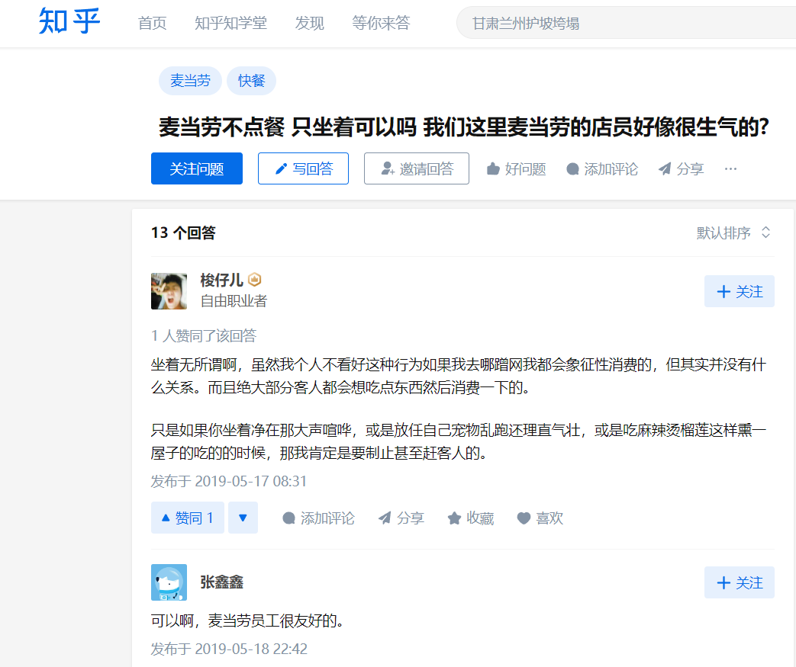Click the ... more options menu
Screen dimensions: 796x667
730,168
